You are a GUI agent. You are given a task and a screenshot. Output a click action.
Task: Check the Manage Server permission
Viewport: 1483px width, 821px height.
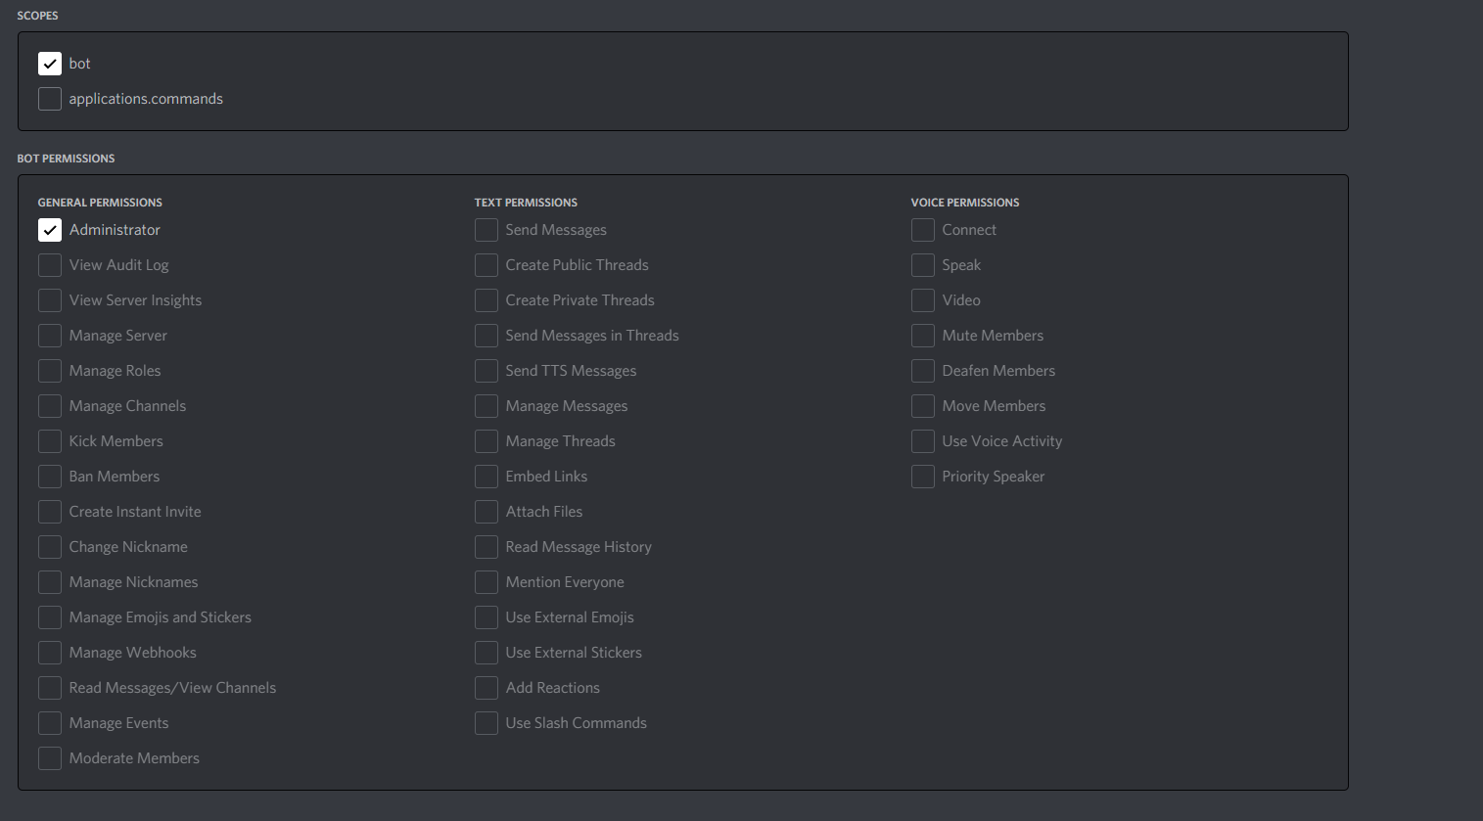click(50, 335)
